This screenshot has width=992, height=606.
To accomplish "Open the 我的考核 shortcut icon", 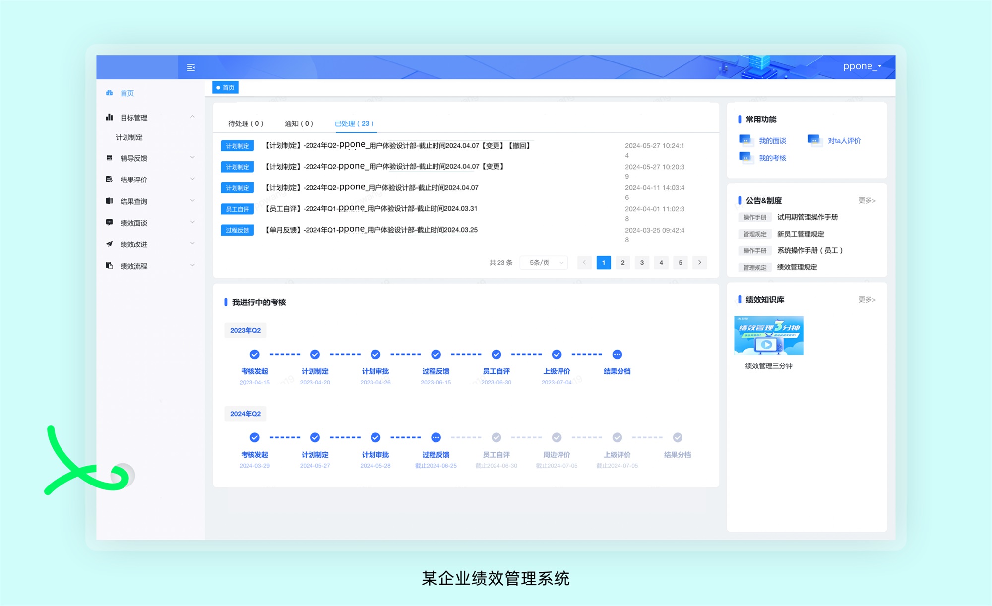I will coord(745,158).
